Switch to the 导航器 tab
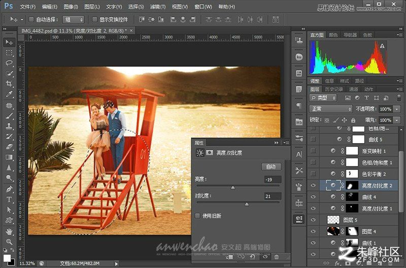The height and width of the screenshot is (268, 406). pyautogui.click(x=350, y=35)
